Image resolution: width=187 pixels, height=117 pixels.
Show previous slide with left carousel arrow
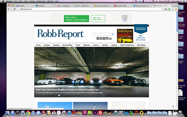tap(36, 69)
